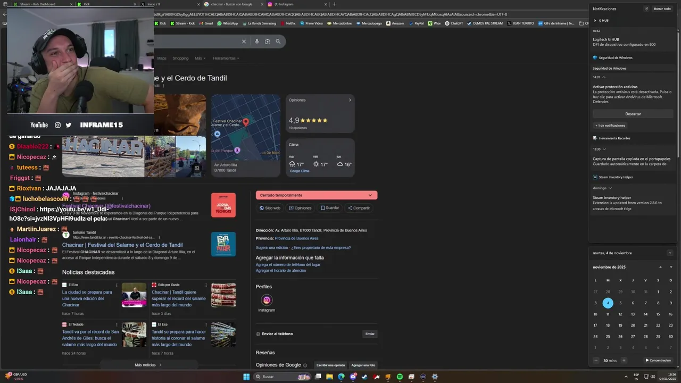Screen dimensions: 681x383
Task: Open Netflix bookmark
Action: click(288, 23)
